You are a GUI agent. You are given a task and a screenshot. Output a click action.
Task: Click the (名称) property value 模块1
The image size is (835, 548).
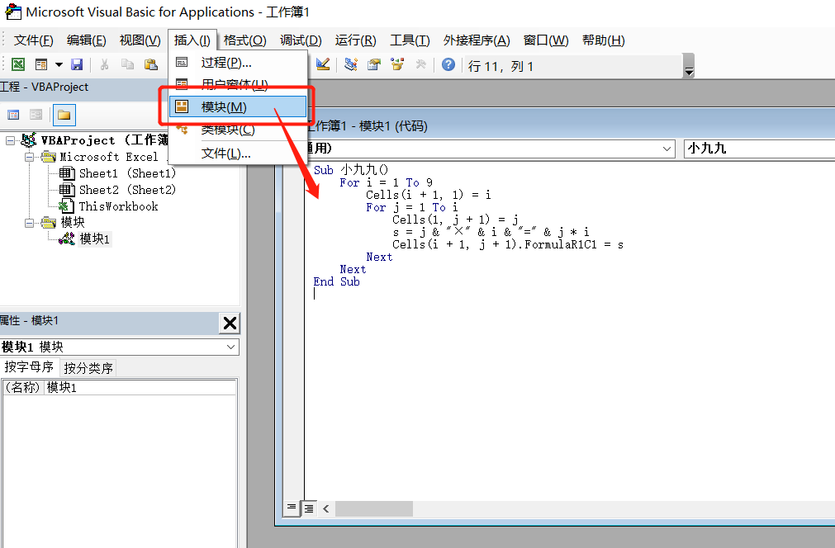point(140,387)
